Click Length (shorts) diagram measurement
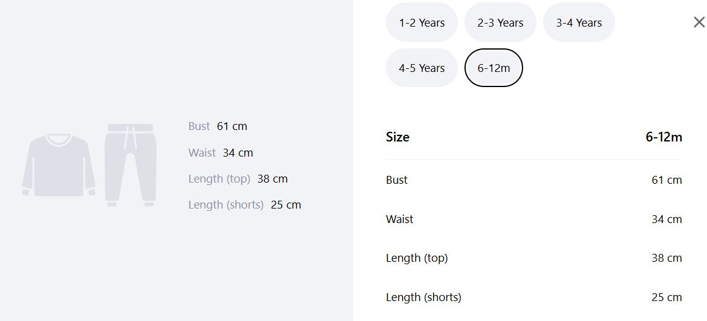Image resolution: width=707 pixels, height=321 pixels. click(x=245, y=205)
